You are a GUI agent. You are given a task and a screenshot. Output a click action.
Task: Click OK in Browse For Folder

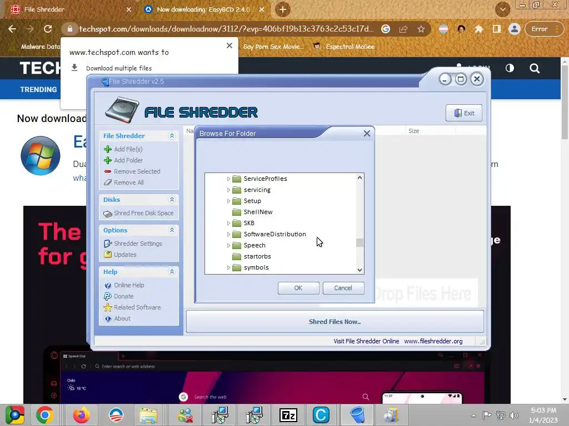298,288
